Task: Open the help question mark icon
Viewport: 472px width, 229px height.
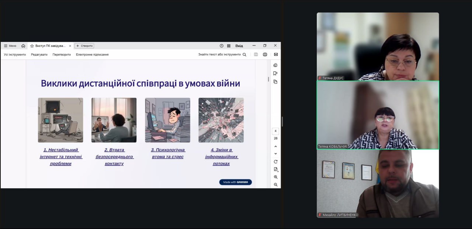Action: [x=222, y=46]
